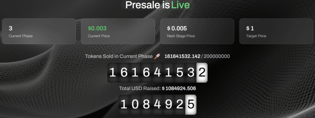Viewport: 315px width, 118px height.
Task: Click the $1084924.506 raised amount text
Action: (x=179, y=88)
